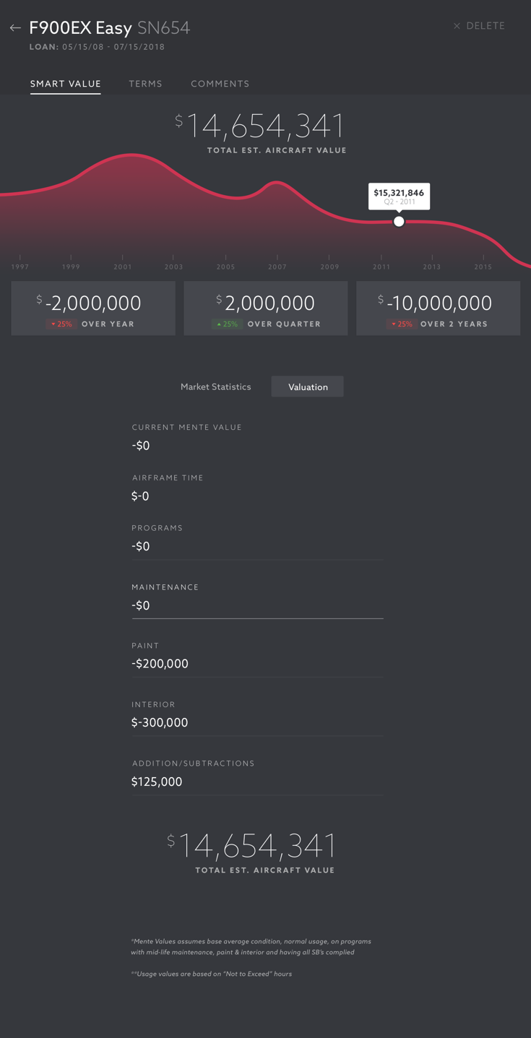Click red down-arrow 25% badge over year

(x=61, y=324)
